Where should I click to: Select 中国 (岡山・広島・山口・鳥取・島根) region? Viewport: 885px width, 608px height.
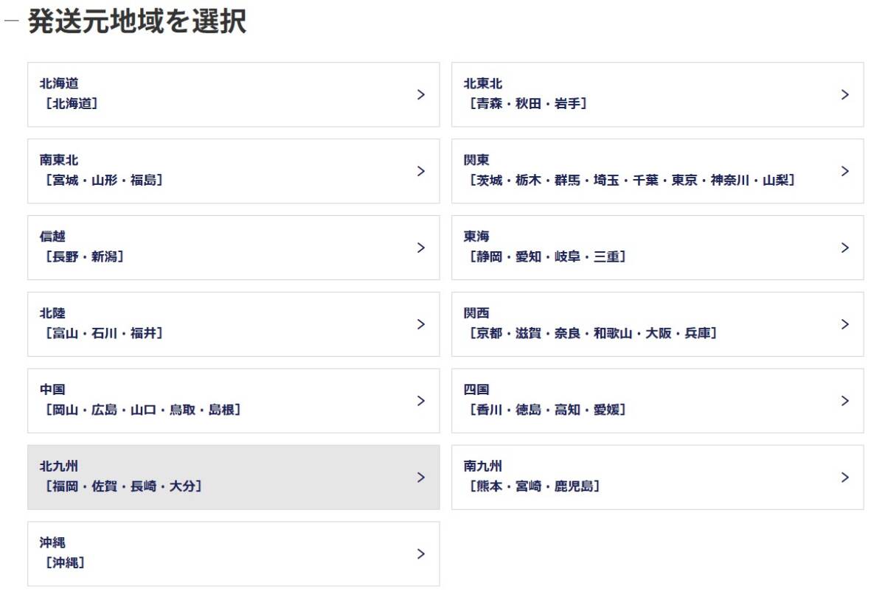233,401
